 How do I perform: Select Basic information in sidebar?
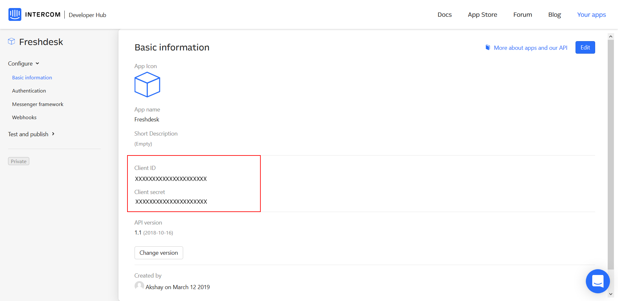point(32,78)
